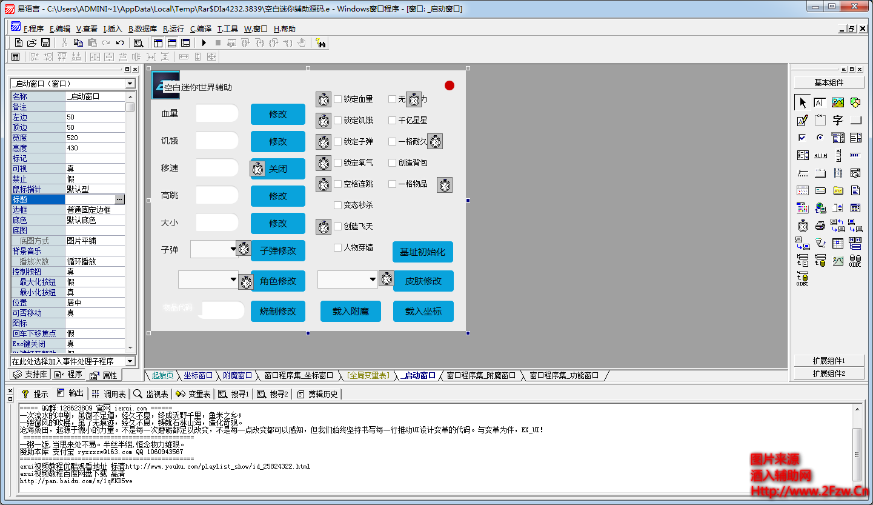Screen dimensions: 873x505
Task: Click the open file toolbar icon
Action: [32, 43]
